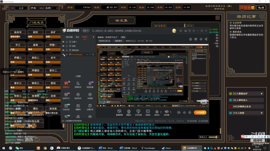The height and width of the screenshot is (151, 270).
Task: Click the share icon above the preview
Action: pos(206,39)
